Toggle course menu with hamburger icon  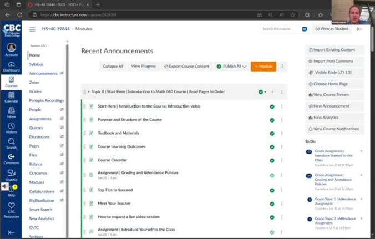[x=32, y=29]
